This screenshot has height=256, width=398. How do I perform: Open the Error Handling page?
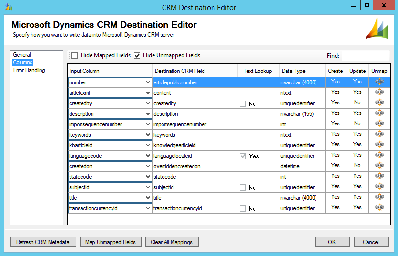[29, 70]
